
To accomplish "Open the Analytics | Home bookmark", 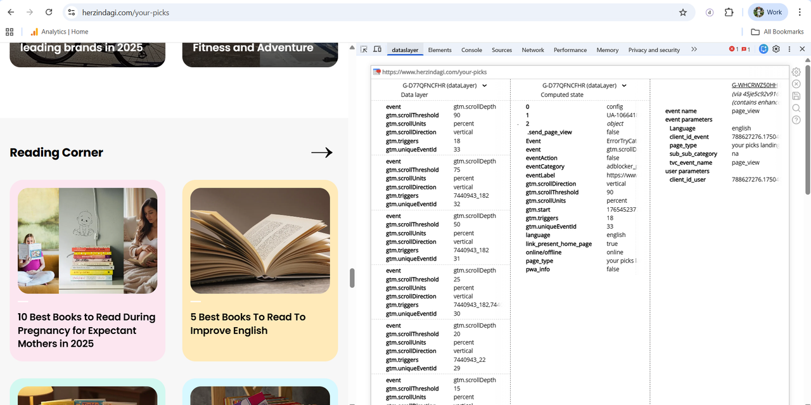I will pos(59,32).
